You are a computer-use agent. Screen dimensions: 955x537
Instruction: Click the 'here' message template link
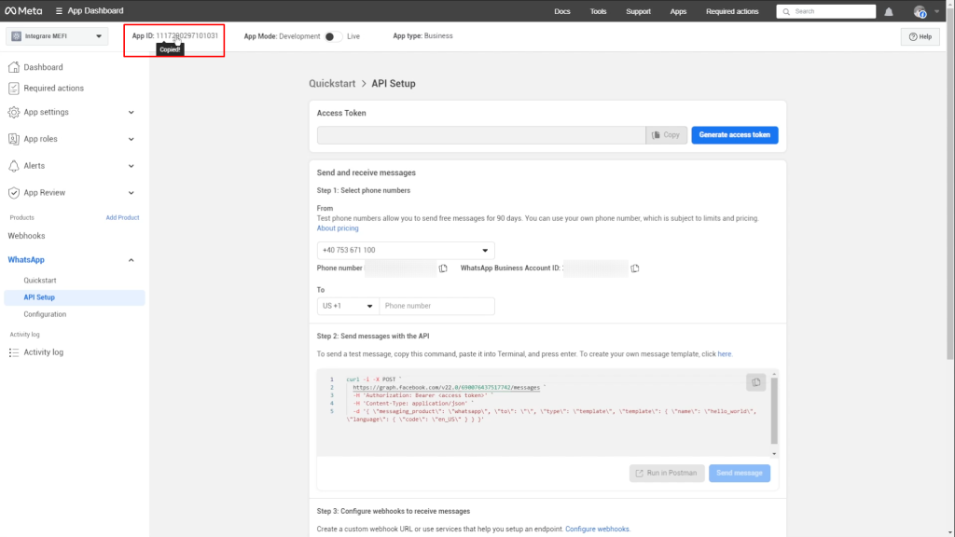(x=724, y=353)
